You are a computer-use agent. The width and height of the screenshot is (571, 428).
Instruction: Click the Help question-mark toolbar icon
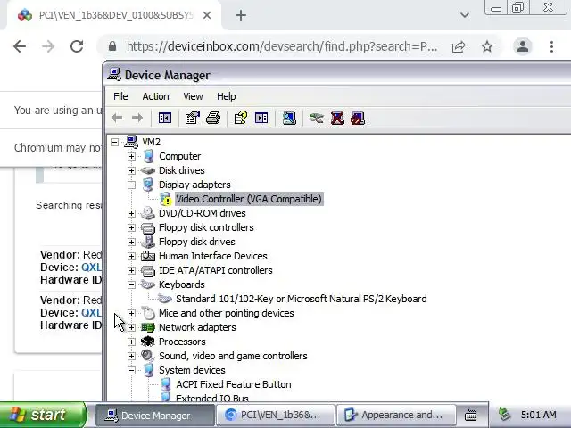tap(241, 118)
